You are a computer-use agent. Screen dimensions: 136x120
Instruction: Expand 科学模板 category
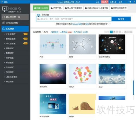[x=10, y=58]
